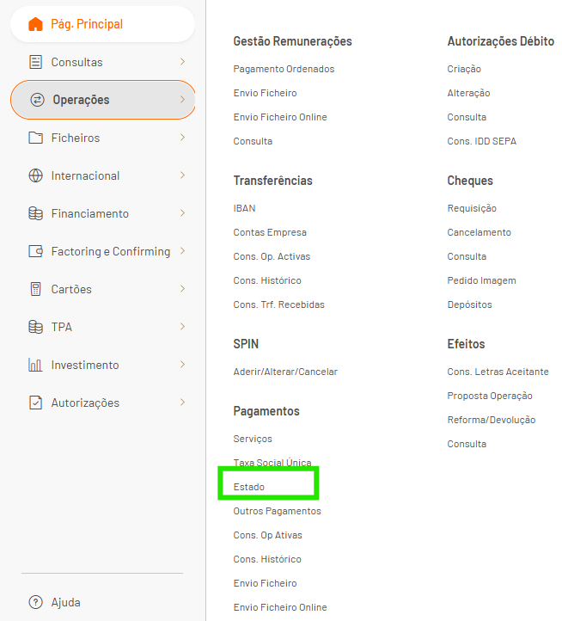Screen dimensions: 562x621
Task: Open Cons. IDD SEPA link
Action: coord(481,141)
